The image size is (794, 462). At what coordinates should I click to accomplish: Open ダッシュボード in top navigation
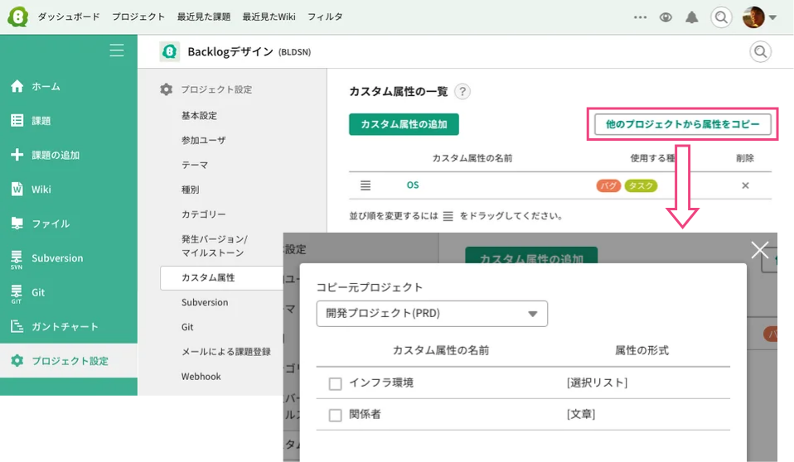(68, 17)
